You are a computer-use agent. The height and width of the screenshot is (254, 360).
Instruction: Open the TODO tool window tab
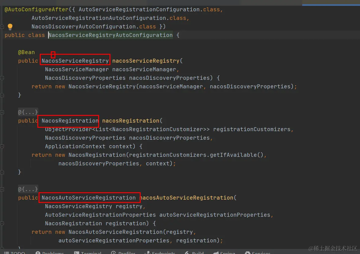tap(14, 252)
